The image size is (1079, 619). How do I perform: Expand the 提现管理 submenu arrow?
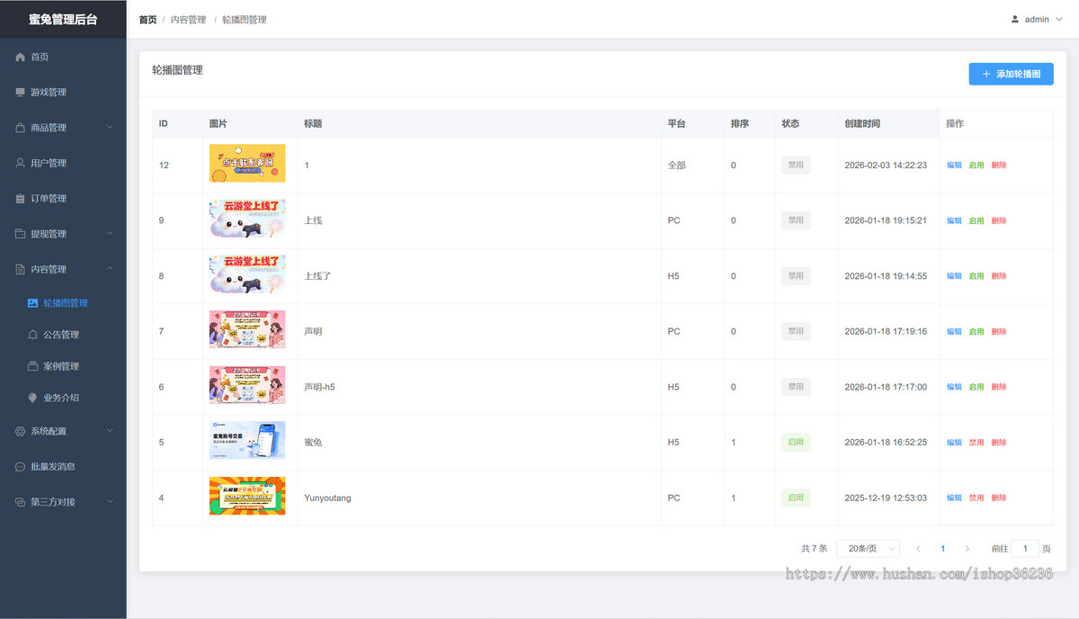(110, 234)
